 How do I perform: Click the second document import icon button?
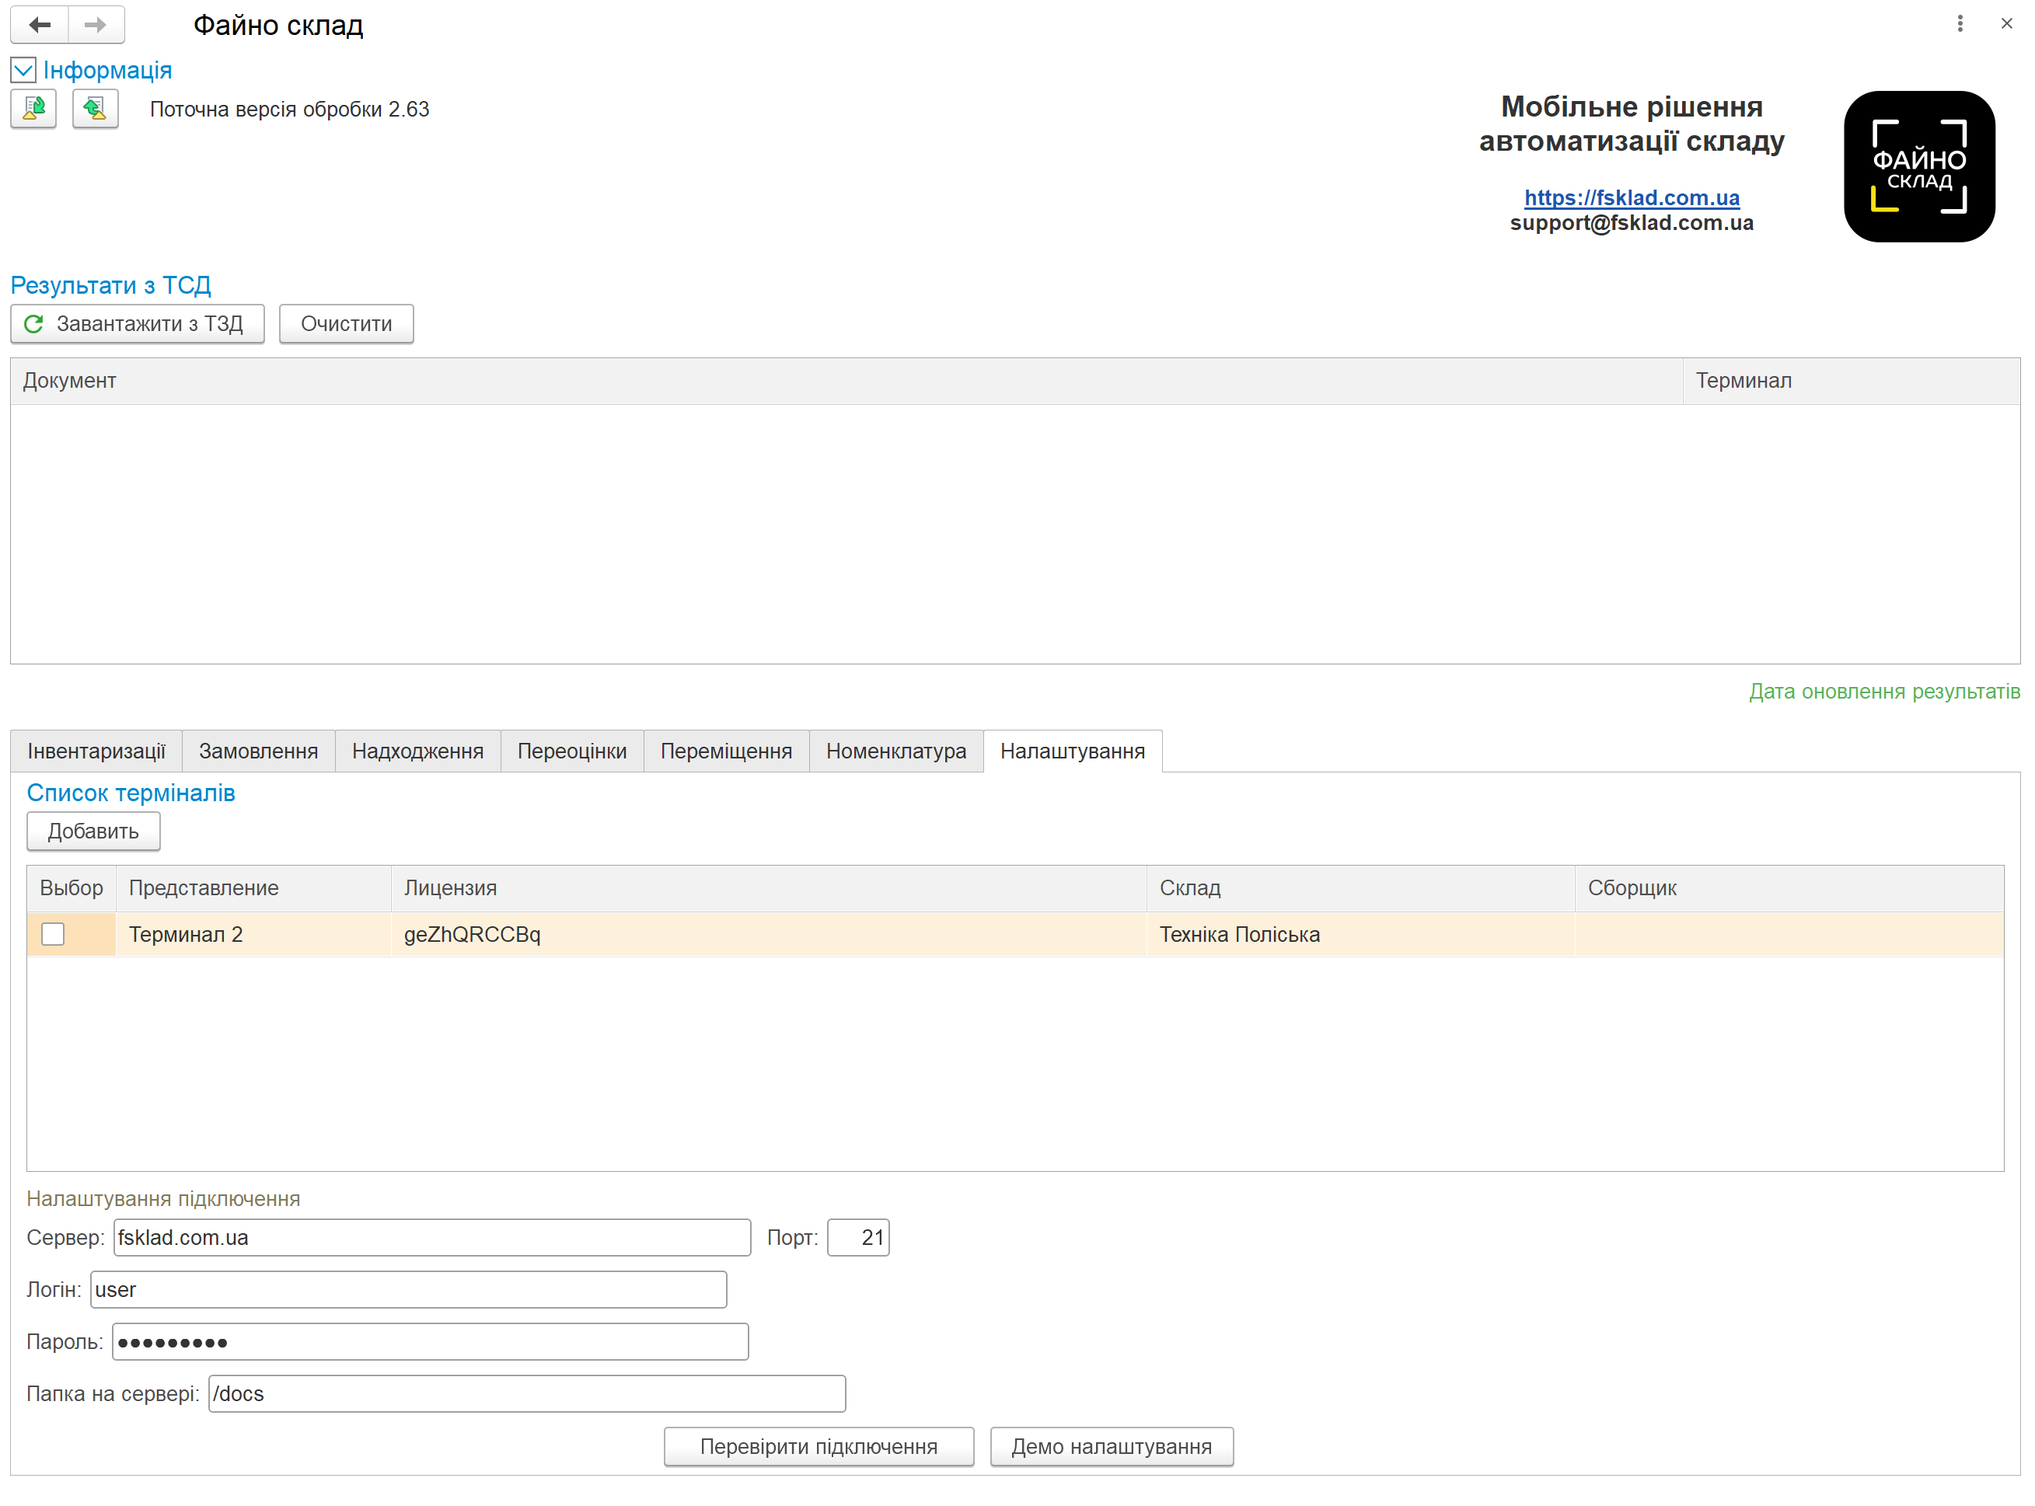tap(95, 110)
